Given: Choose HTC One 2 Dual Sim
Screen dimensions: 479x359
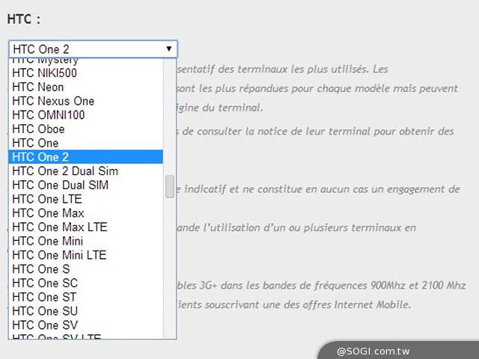Looking at the screenshot, I should (64, 171).
